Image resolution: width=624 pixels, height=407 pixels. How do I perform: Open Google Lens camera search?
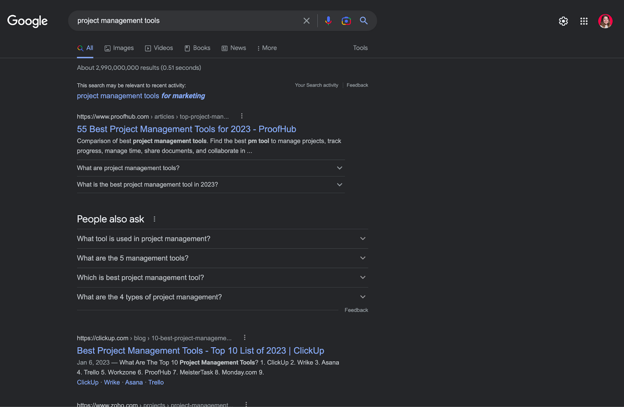coord(346,21)
